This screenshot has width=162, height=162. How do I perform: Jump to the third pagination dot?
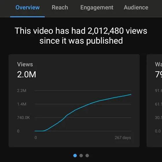pos(87,156)
